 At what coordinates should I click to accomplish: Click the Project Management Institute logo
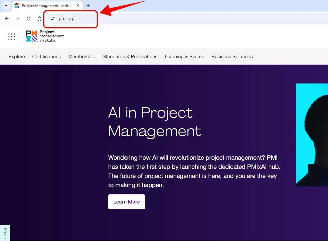pos(45,36)
